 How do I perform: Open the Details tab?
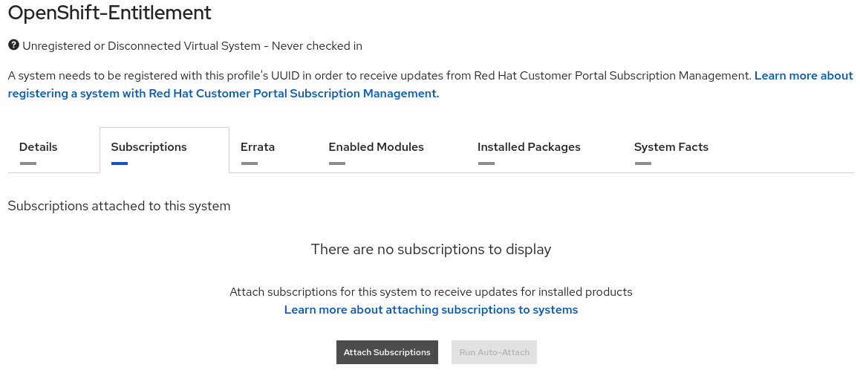click(39, 147)
